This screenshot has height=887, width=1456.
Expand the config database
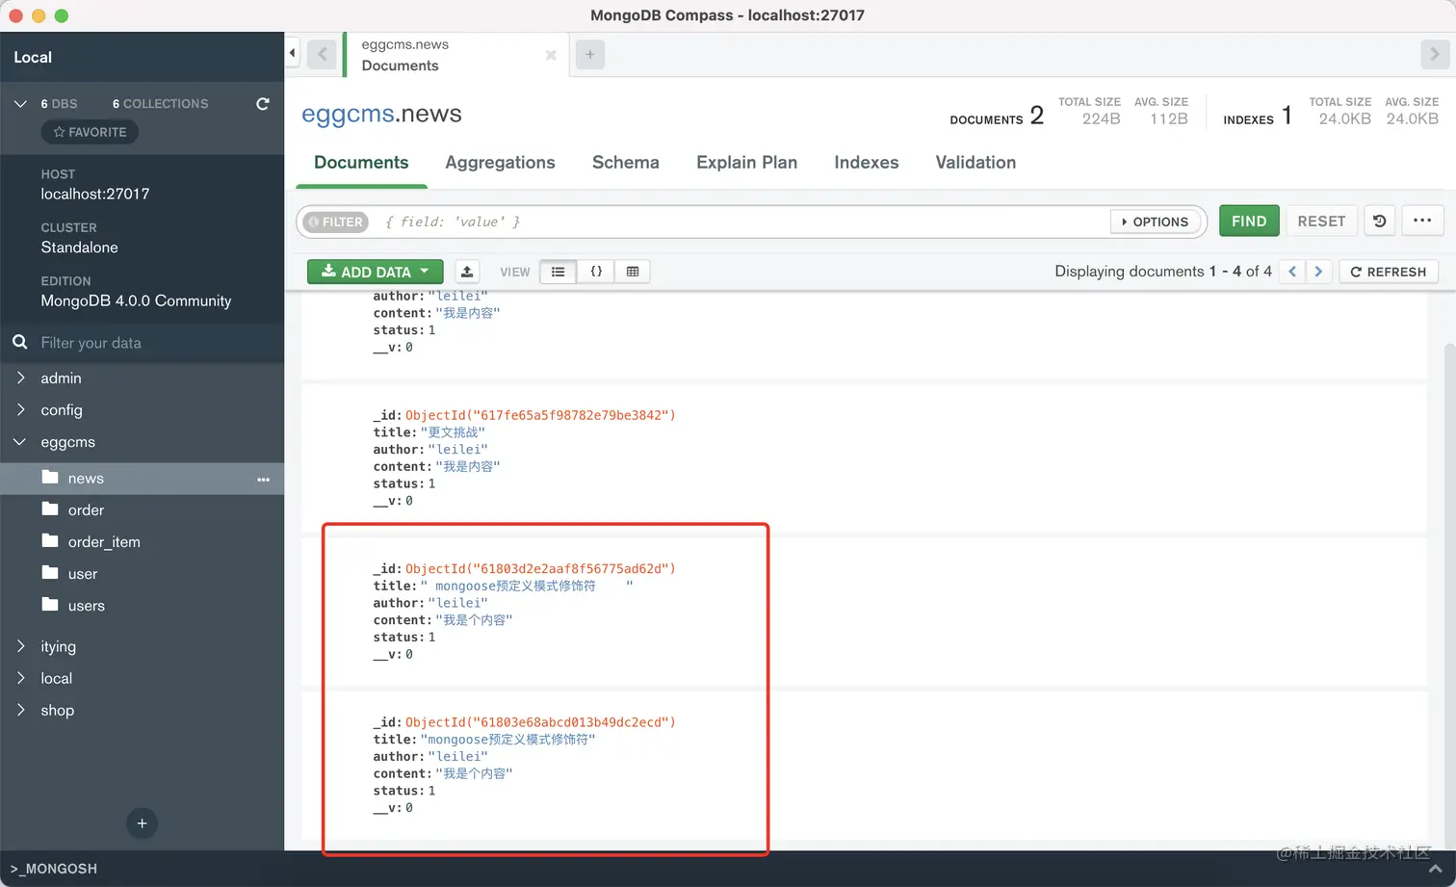(20, 409)
